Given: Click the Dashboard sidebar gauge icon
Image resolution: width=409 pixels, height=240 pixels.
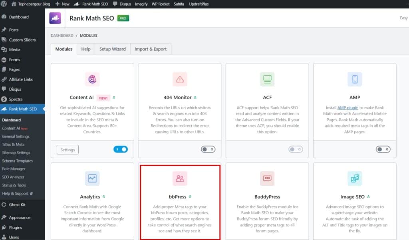Looking at the screenshot, I should pos(4,17).
